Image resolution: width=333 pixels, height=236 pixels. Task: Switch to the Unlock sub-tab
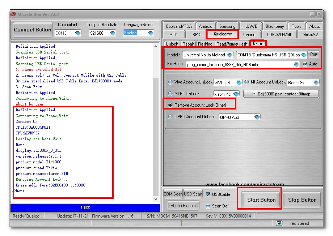pos(172,44)
